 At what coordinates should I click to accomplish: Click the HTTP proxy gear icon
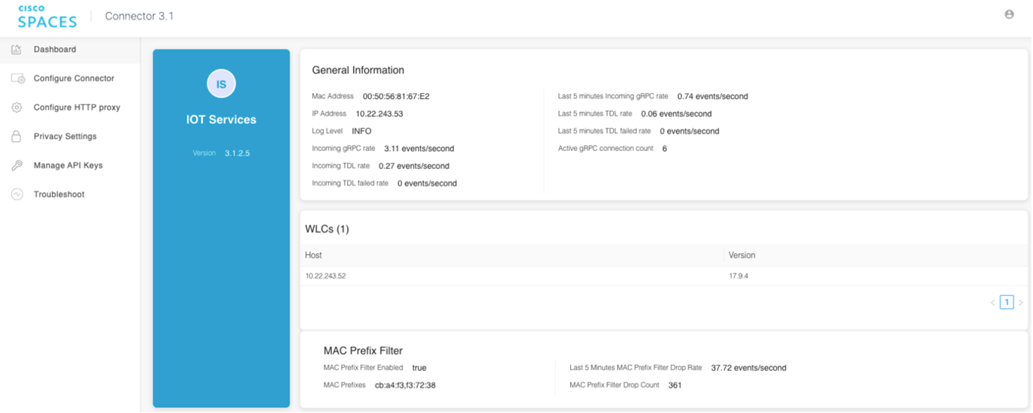pos(17,107)
